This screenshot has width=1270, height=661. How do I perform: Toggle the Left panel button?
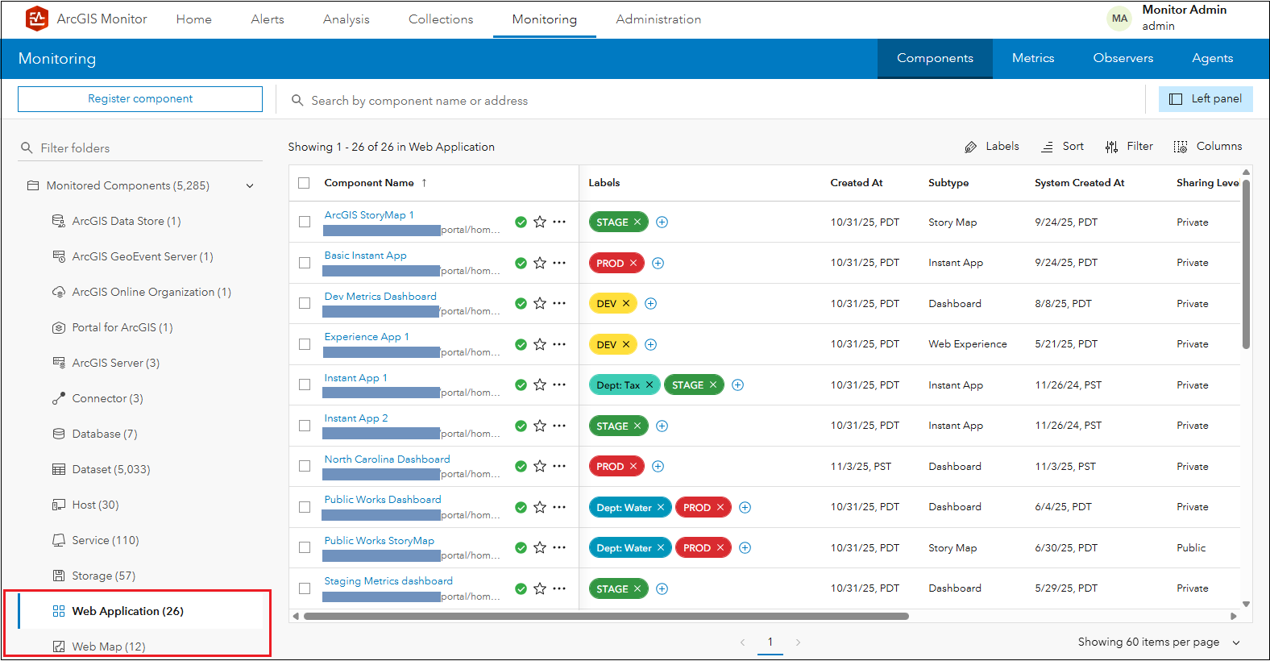pyautogui.click(x=1206, y=99)
